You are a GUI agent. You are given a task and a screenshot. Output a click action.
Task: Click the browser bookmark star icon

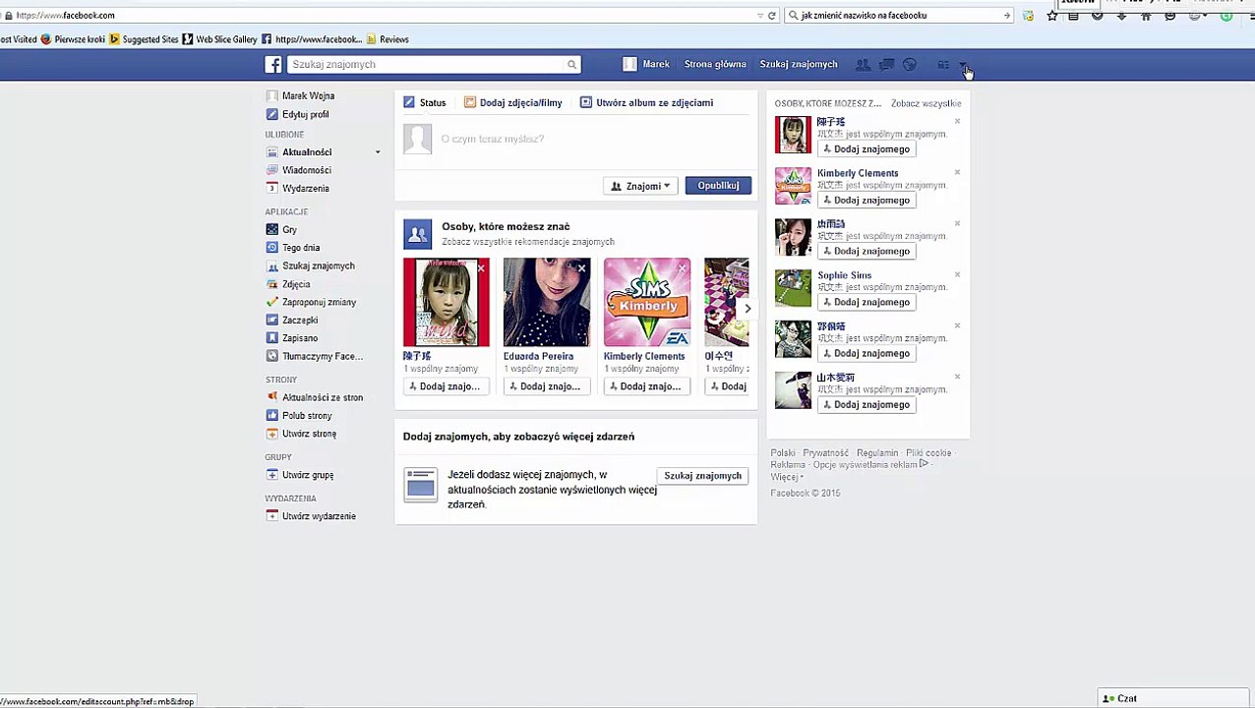pyautogui.click(x=1052, y=16)
